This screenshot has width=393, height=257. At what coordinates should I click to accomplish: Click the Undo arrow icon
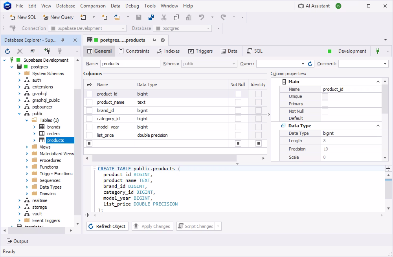[x=202, y=17]
